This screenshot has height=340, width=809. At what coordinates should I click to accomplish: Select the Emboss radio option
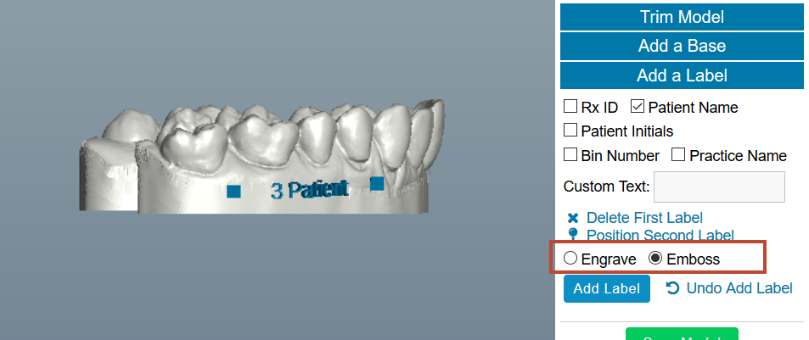(x=655, y=258)
